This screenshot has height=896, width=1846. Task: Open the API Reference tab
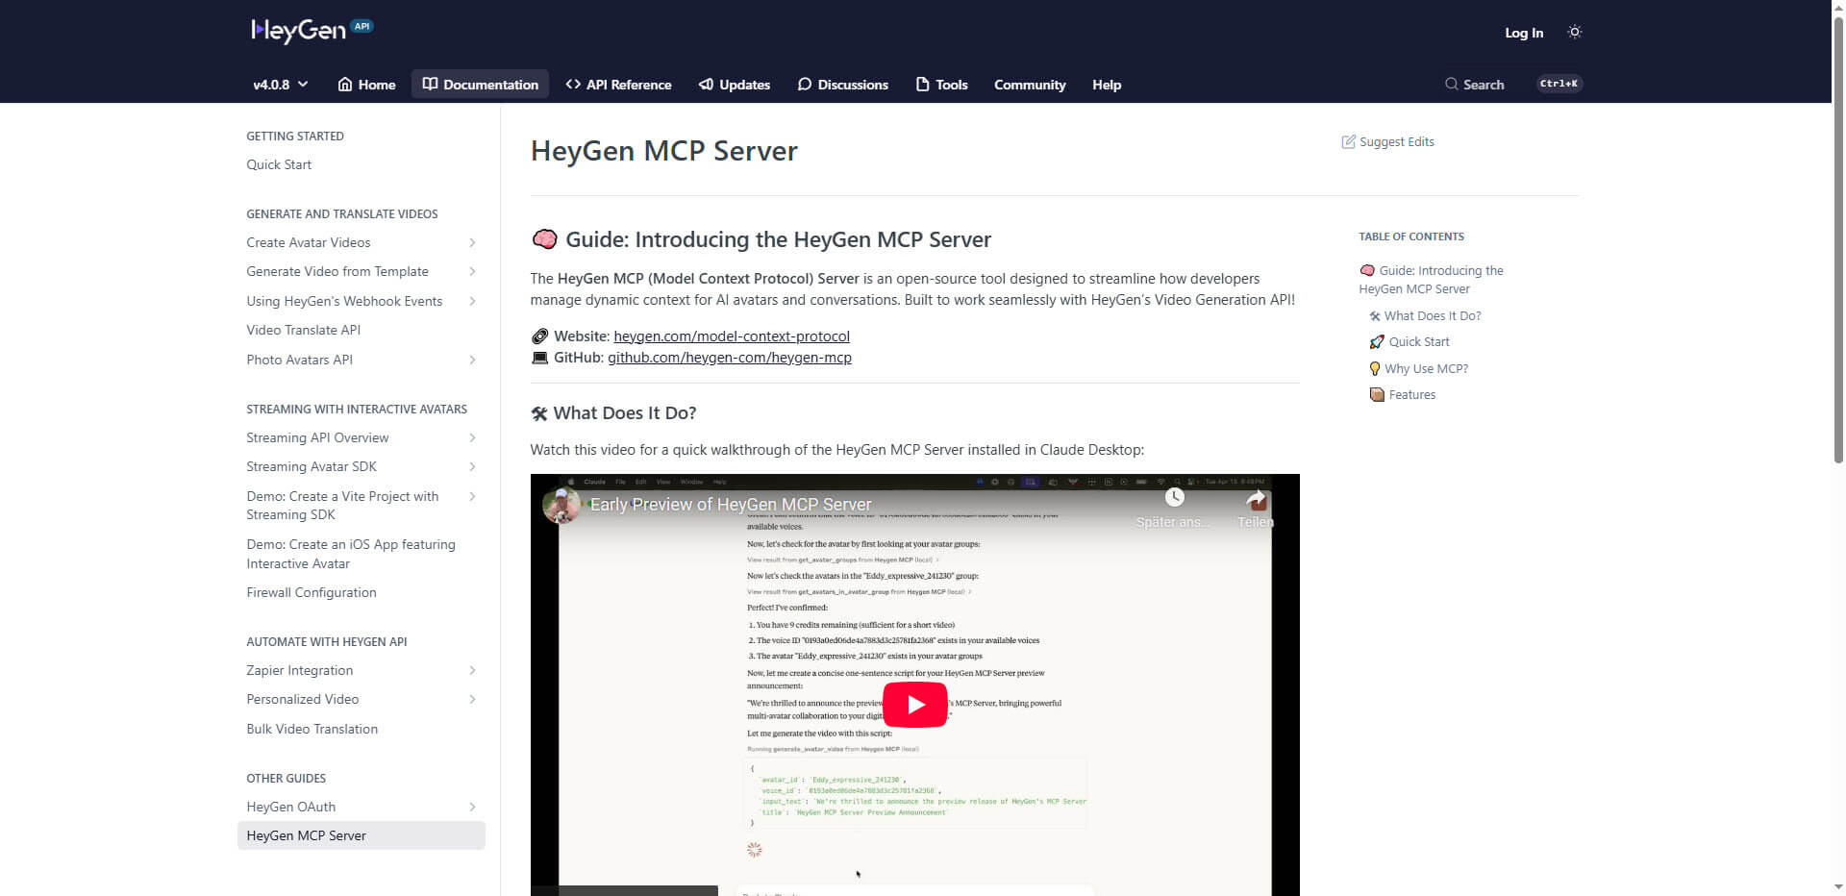pos(618,85)
